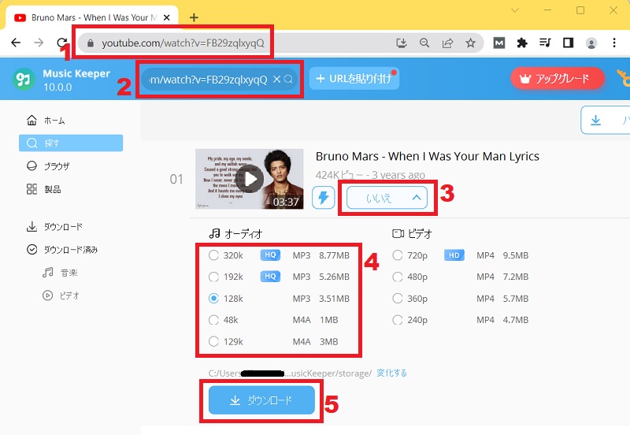This screenshot has width=630, height=435.
Task: Click the blue ダウンロード button
Action: 261,400
